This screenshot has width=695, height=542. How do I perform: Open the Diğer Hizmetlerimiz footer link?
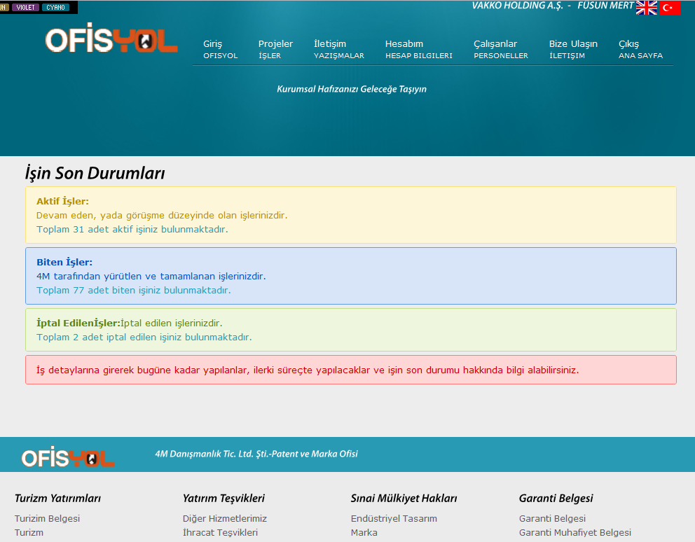224,519
